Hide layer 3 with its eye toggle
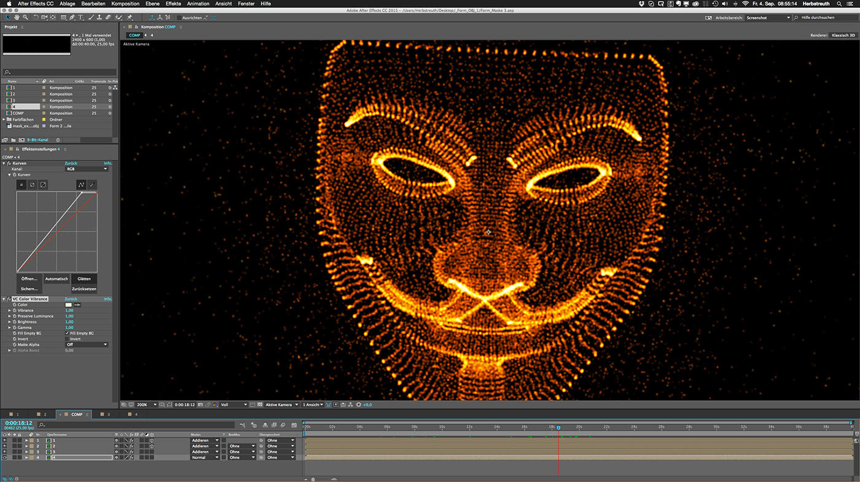Image resolution: width=860 pixels, height=482 pixels. [5, 451]
